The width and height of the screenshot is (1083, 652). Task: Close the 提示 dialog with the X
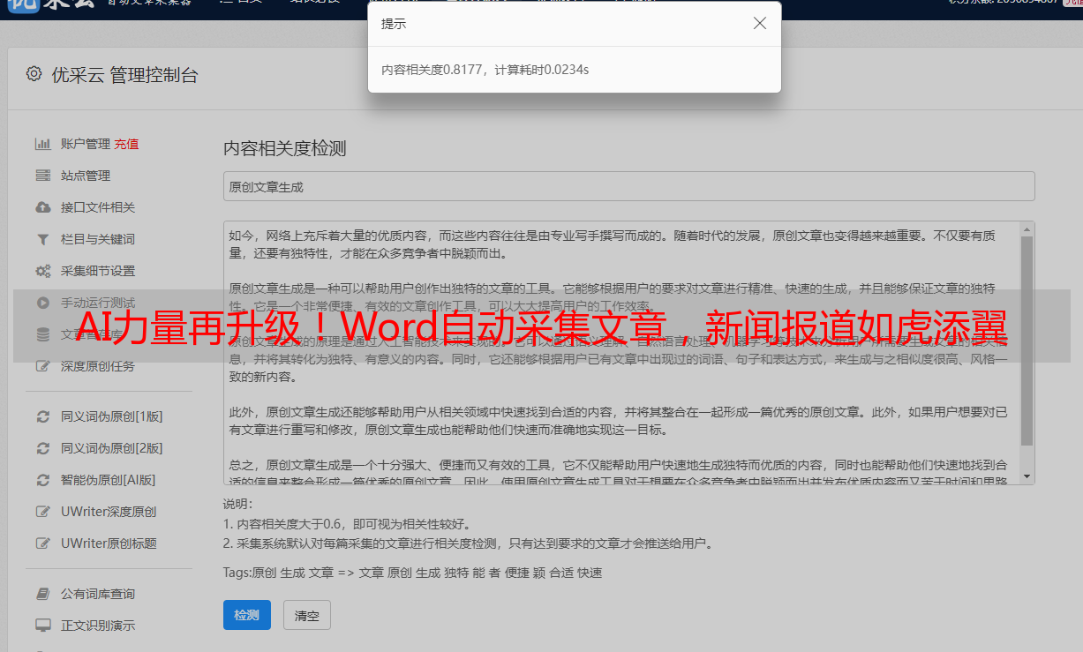[x=759, y=24]
